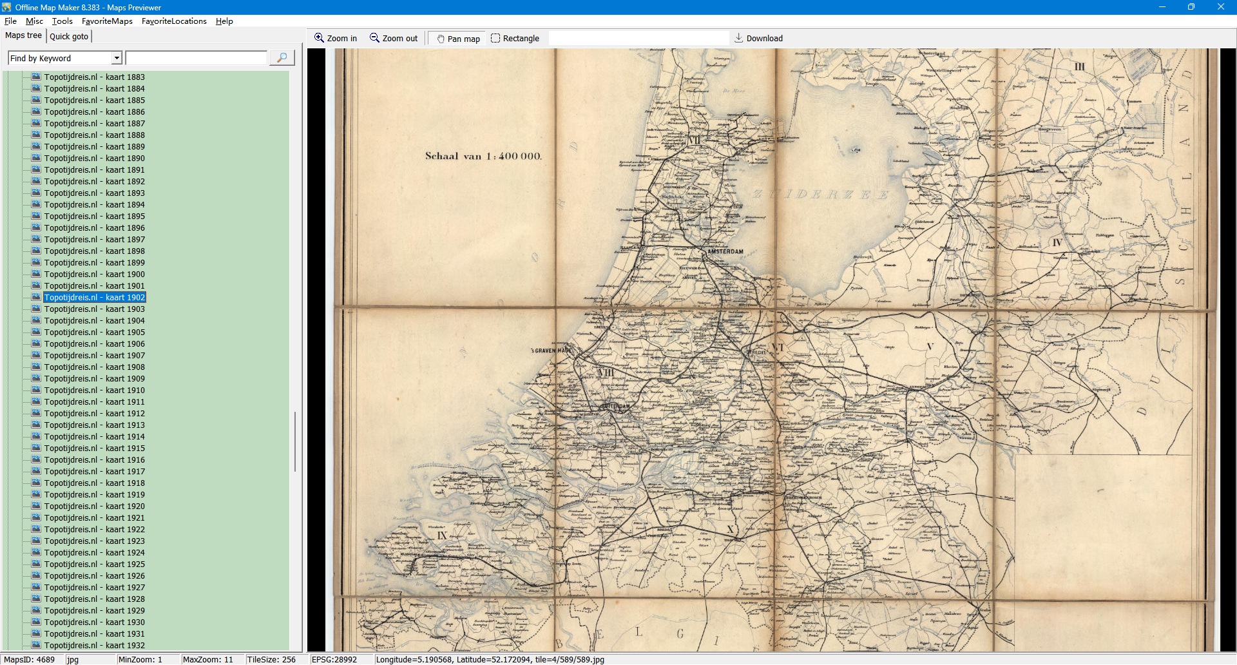Select Topotijdreis.nl - kaart 1895
Viewport: 1237px width, 665px height.
tap(94, 217)
